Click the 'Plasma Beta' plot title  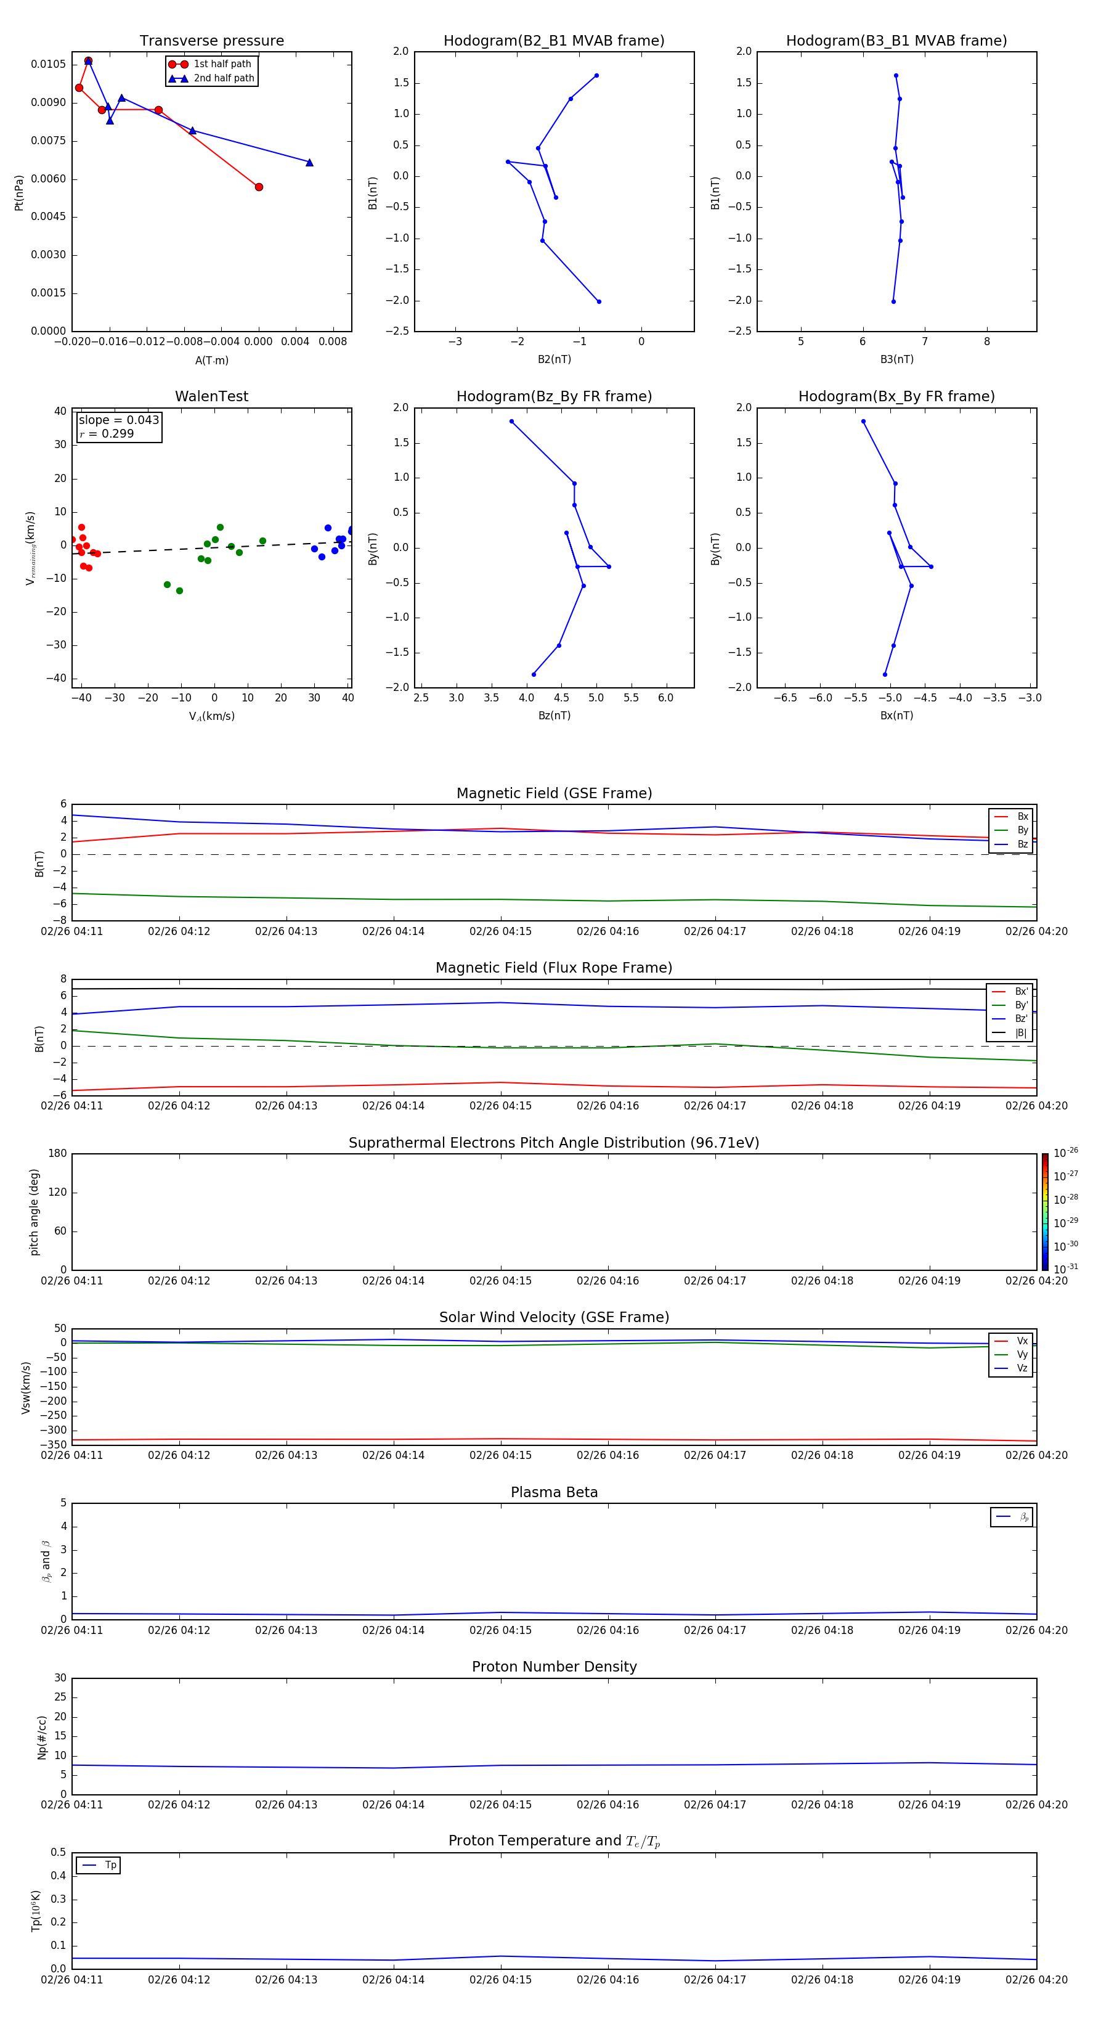554,1492
